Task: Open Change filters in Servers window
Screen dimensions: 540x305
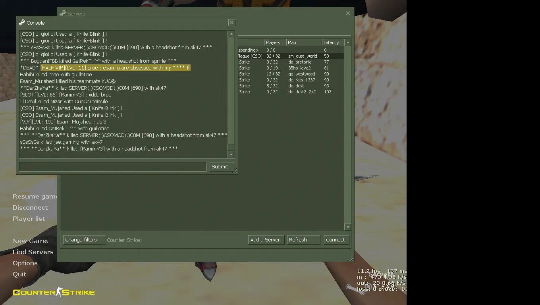Action: 84,240
